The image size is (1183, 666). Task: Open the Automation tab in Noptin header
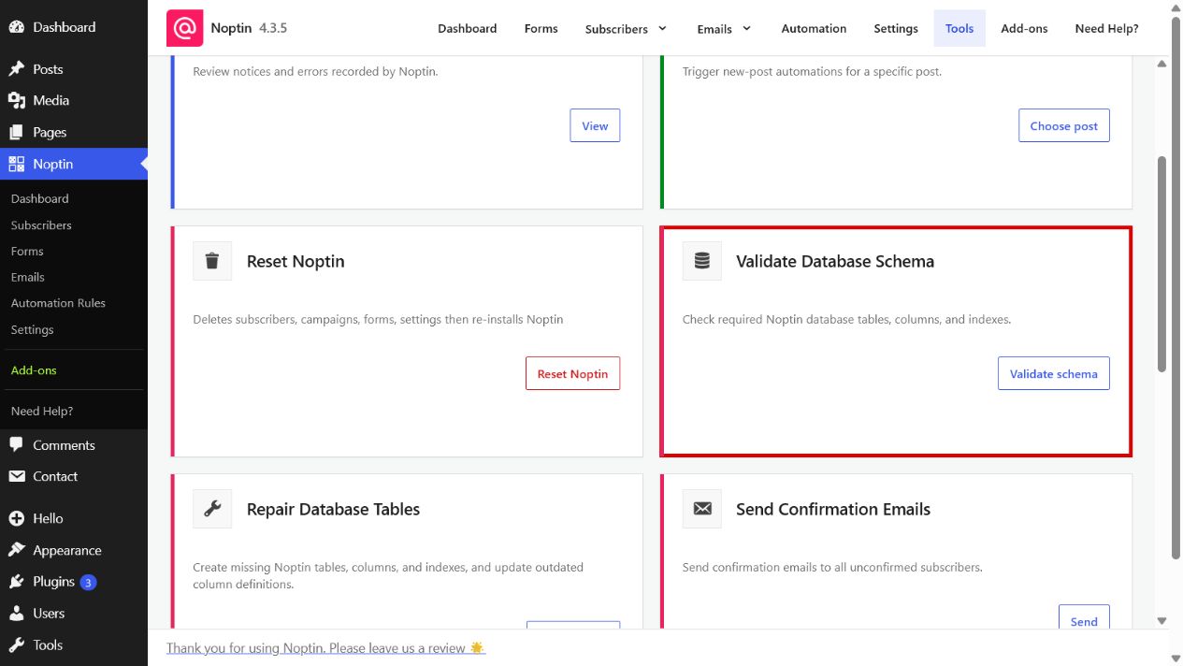point(814,29)
